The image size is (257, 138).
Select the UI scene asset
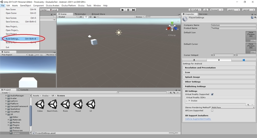click(91, 105)
